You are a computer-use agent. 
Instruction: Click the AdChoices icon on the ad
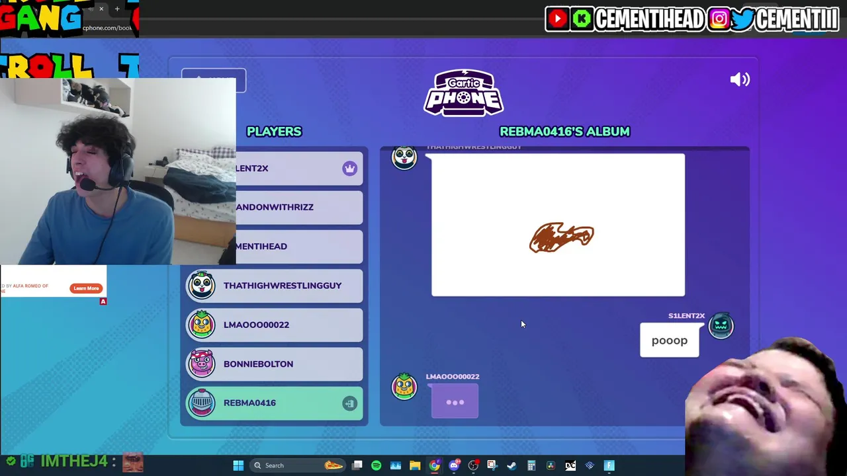[103, 301]
